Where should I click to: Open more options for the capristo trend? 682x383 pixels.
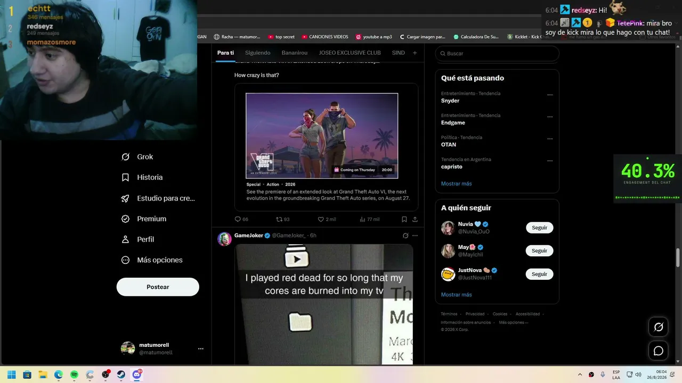tap(550, 161)
